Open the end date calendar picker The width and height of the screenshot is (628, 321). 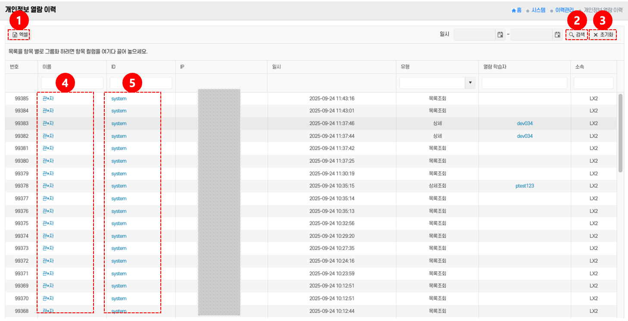pyautogui.click(x=557, y=34)
